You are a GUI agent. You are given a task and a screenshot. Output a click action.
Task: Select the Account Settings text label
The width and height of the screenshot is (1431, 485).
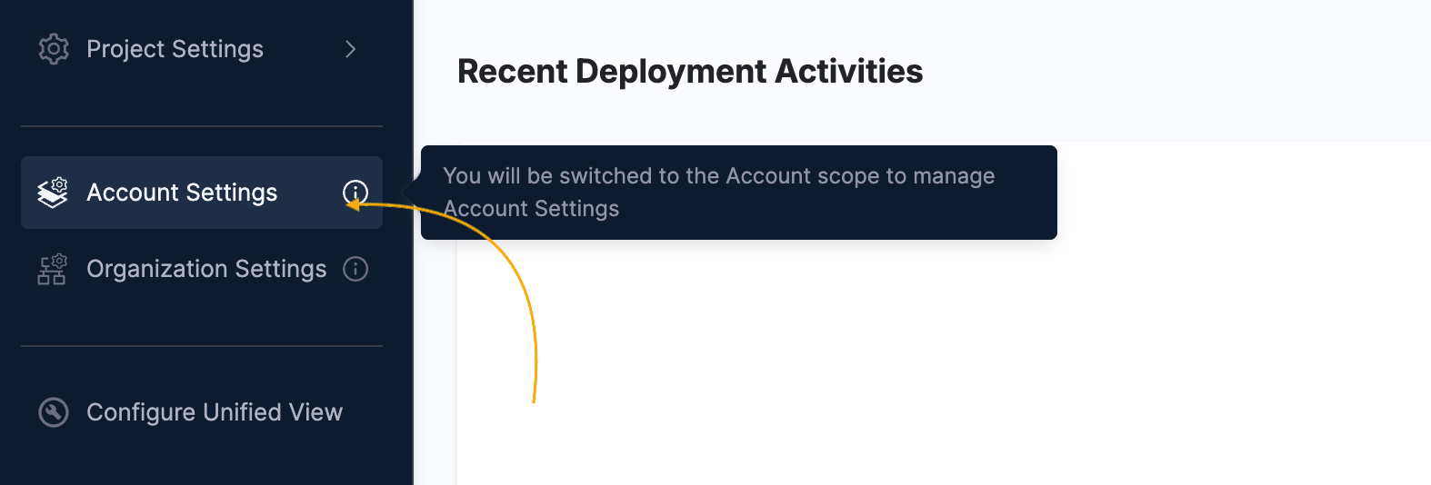pyautogui.click(x=182, y=193)
